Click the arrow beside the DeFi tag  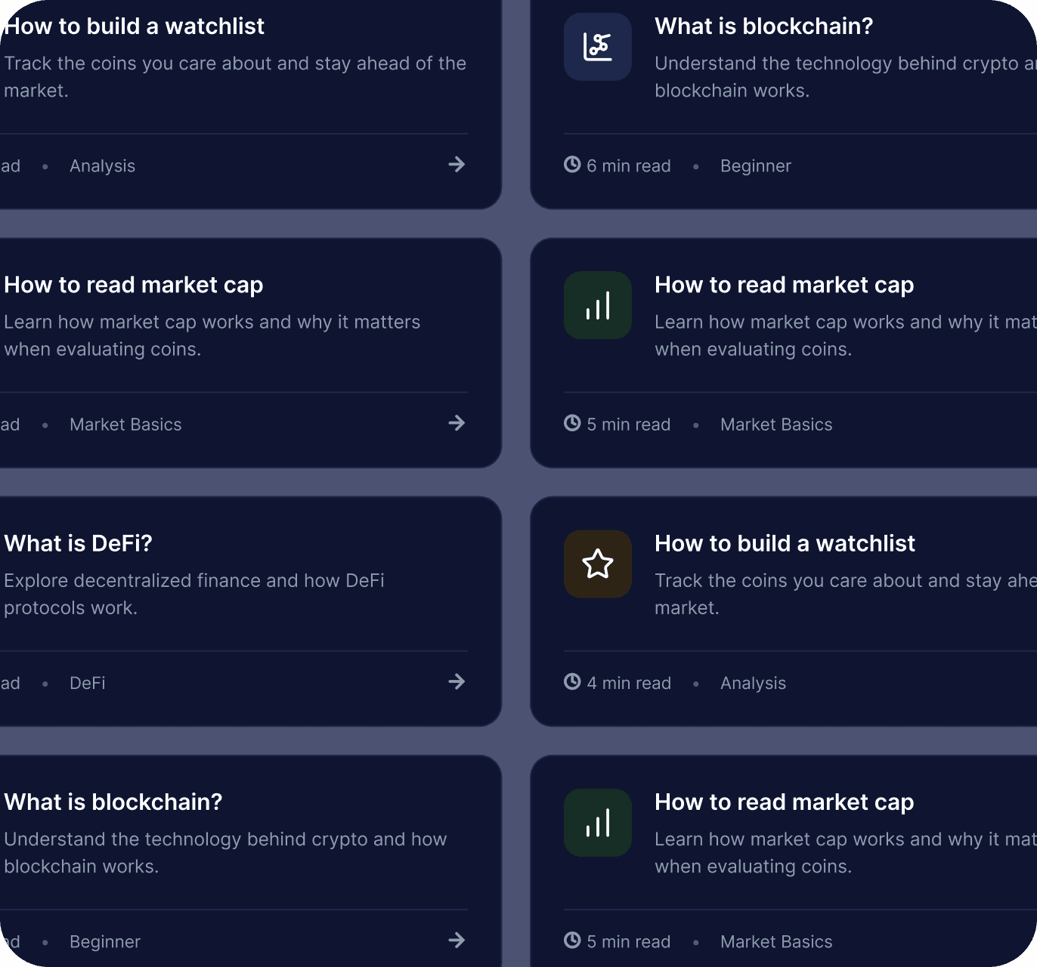457,681
